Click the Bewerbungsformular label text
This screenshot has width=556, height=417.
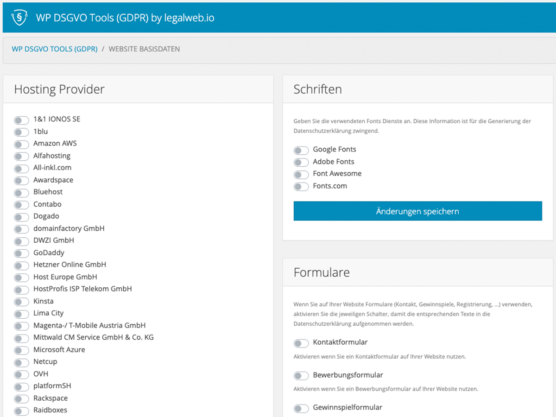[348, 375]
